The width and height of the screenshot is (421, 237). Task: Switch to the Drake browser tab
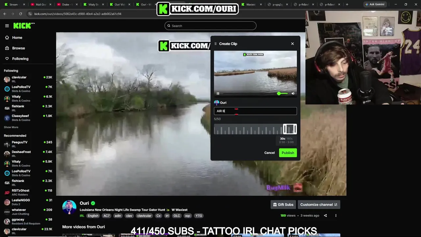(67, 5)
